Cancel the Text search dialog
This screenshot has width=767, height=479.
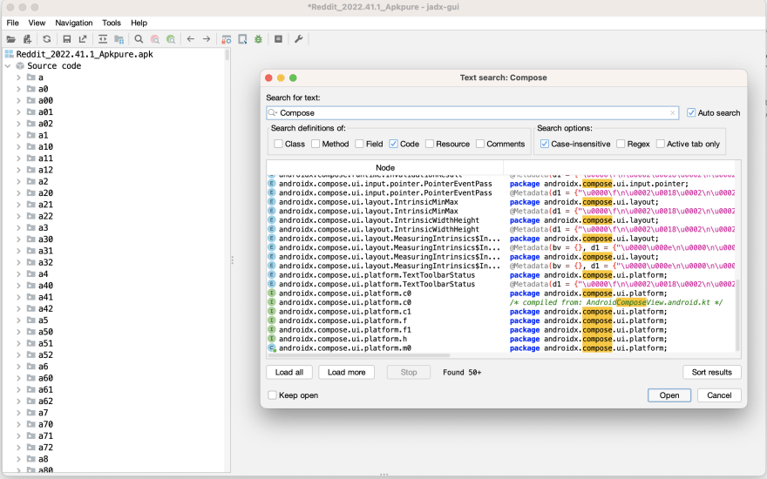click(x=719, y=395)
